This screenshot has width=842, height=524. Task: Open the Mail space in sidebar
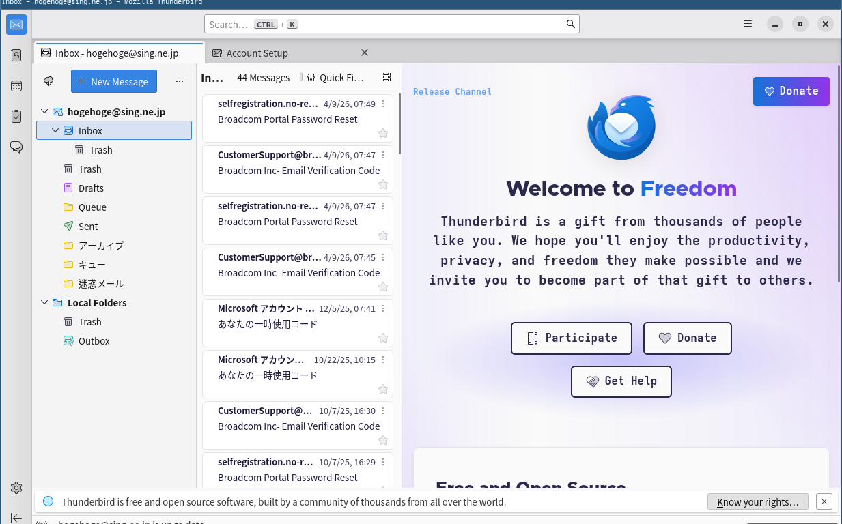[x=16, y=25]
